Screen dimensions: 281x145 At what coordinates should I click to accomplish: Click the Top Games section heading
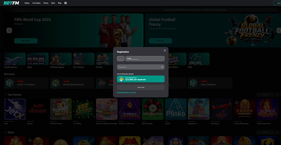(x=15, y=95)
